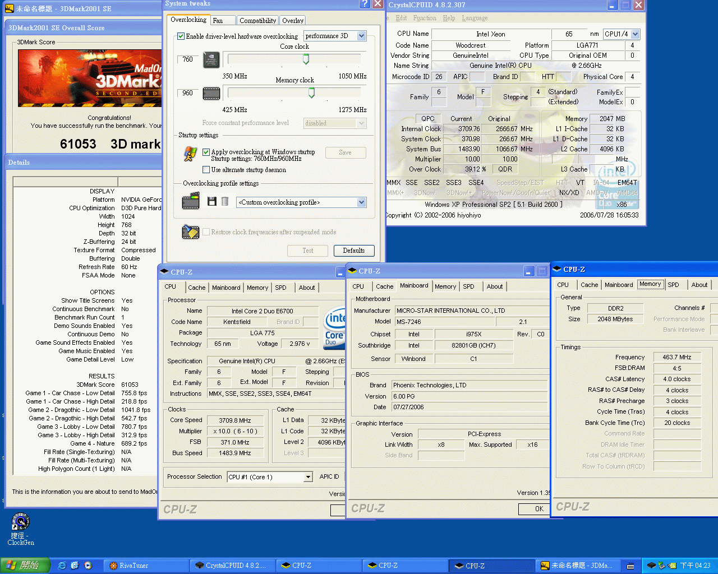Toggle Restore clock frequencies after suspended mode
This screenshot has width=718, height=574.
(x=206, y=232)
